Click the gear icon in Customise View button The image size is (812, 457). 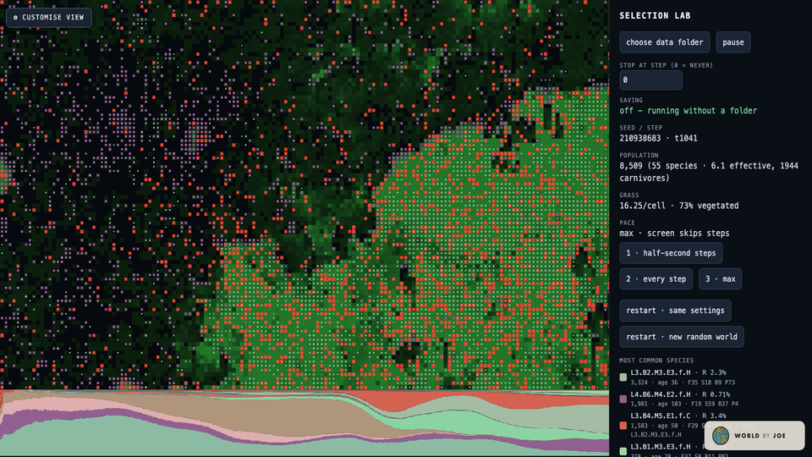coord(15,18)
